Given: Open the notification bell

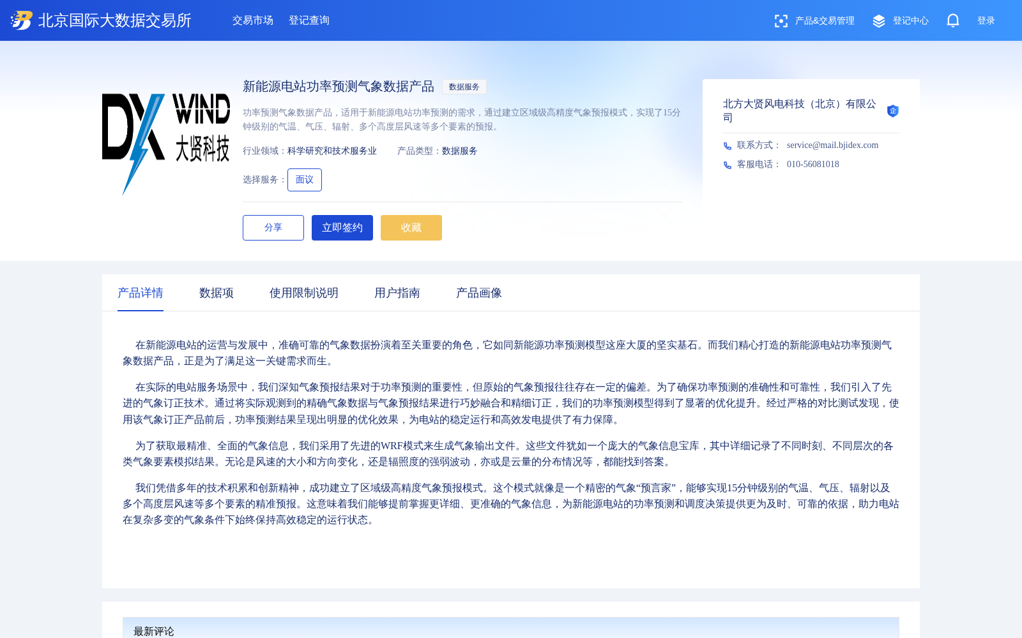Looking at the screenshot, I should [953, 20].
